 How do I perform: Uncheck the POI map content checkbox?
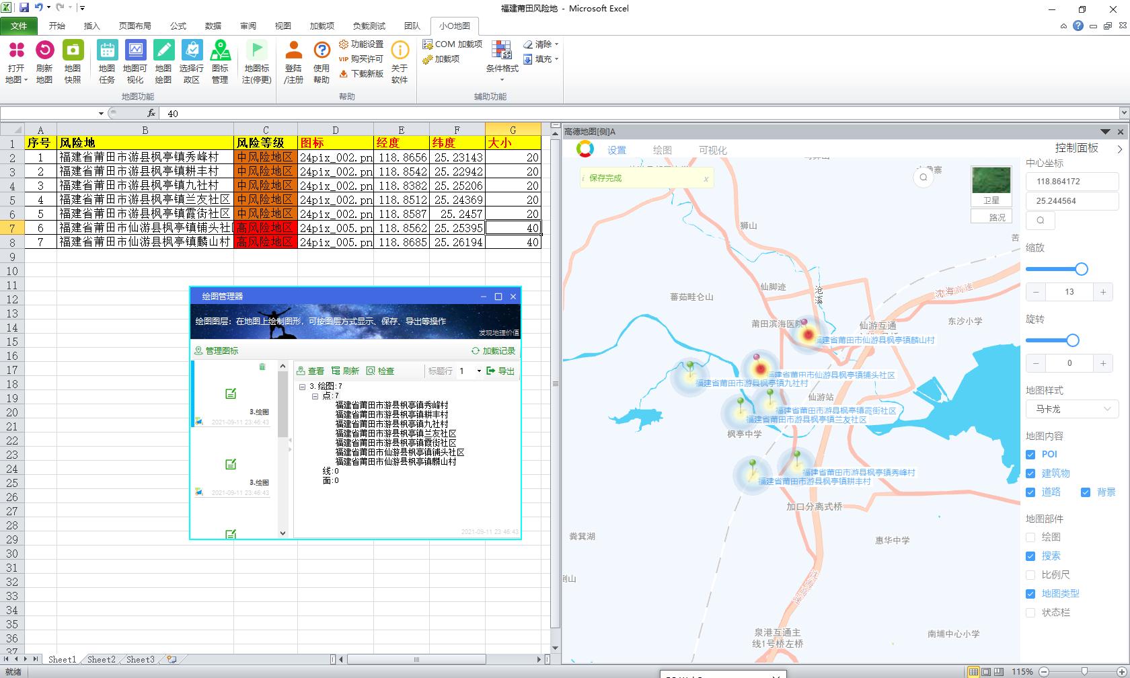(1030, 455)
